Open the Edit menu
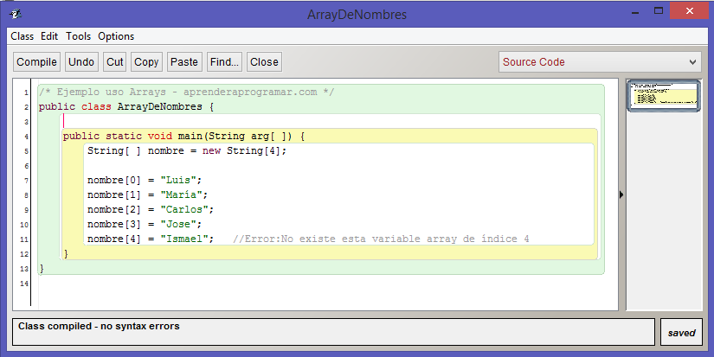The height and width of the screenshot is (357, 714). click(x=49, y=36)
